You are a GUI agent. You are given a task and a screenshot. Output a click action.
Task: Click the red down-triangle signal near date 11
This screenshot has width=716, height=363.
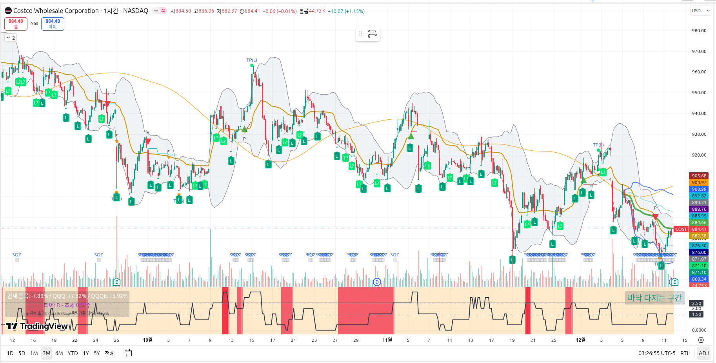(x=655, y=217)
